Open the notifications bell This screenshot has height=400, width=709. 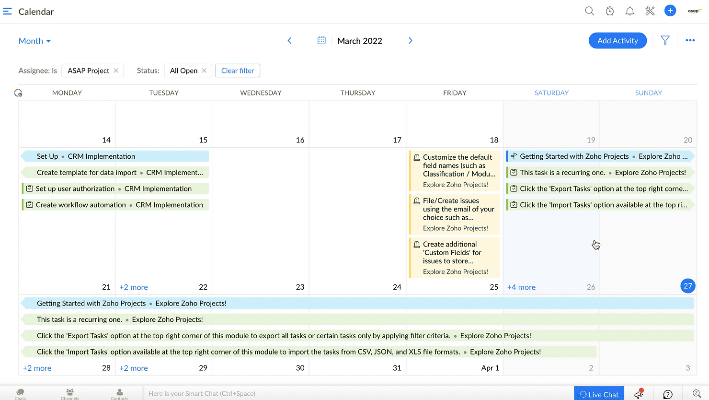(630, 11)
